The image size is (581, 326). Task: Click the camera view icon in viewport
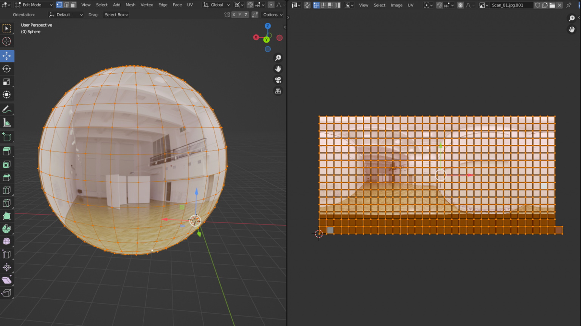click(x=278, y=80)
